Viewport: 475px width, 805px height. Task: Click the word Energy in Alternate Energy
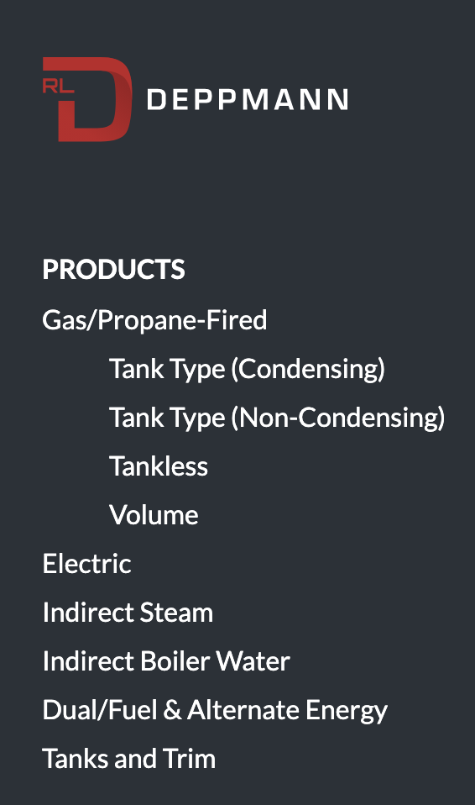(347, 712)
